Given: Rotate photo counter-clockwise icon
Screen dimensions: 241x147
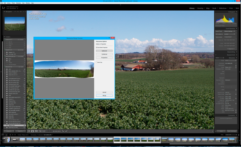Looking at the screenshot, I should pos(63,131).
